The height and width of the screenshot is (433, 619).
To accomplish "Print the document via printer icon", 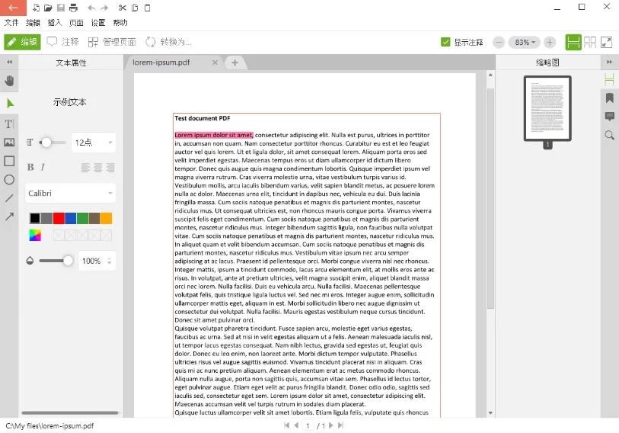I will pos(73,8).
